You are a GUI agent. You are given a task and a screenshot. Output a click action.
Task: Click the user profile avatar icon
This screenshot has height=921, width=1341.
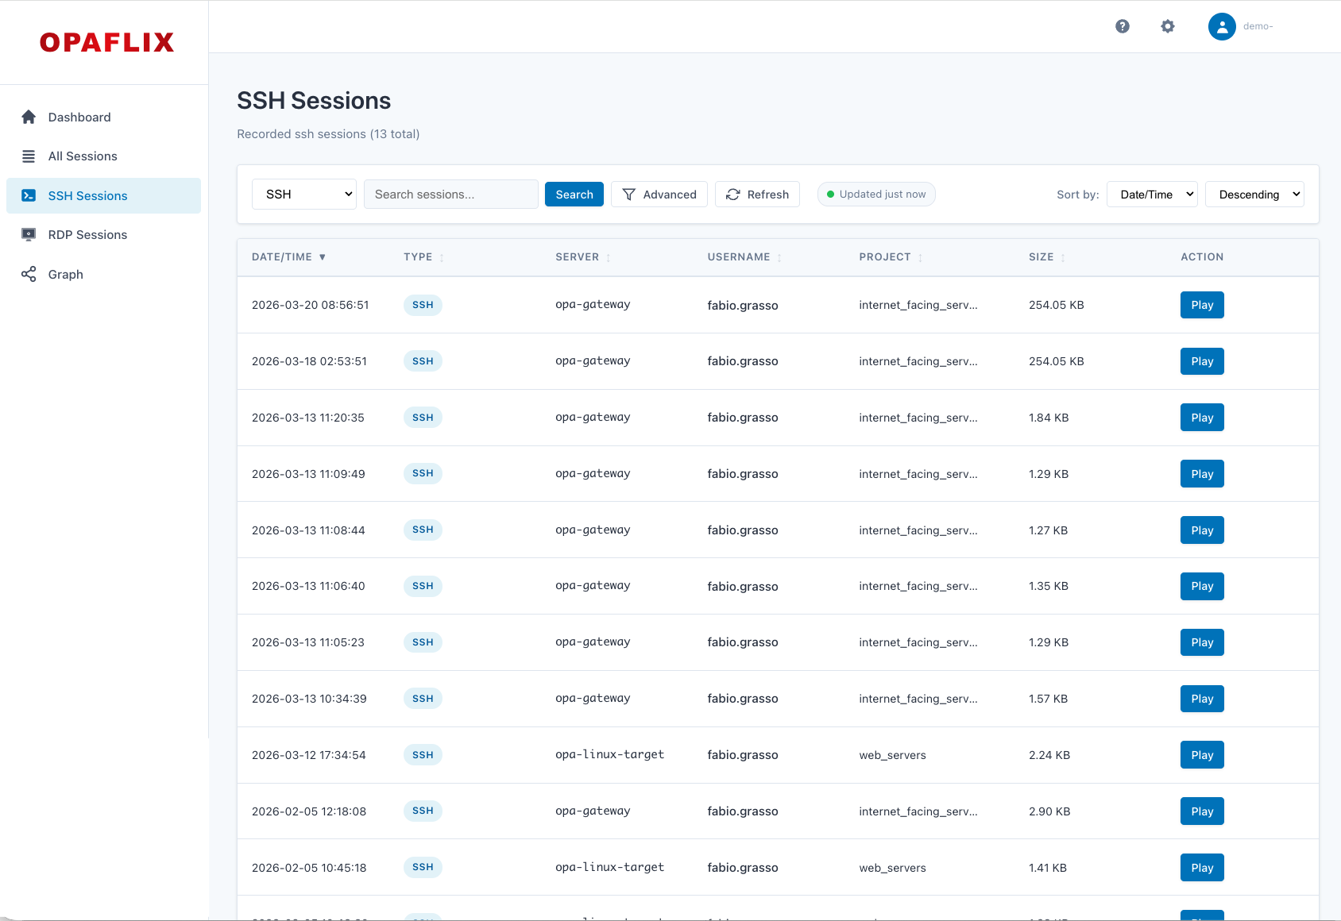click(1221, 25)
